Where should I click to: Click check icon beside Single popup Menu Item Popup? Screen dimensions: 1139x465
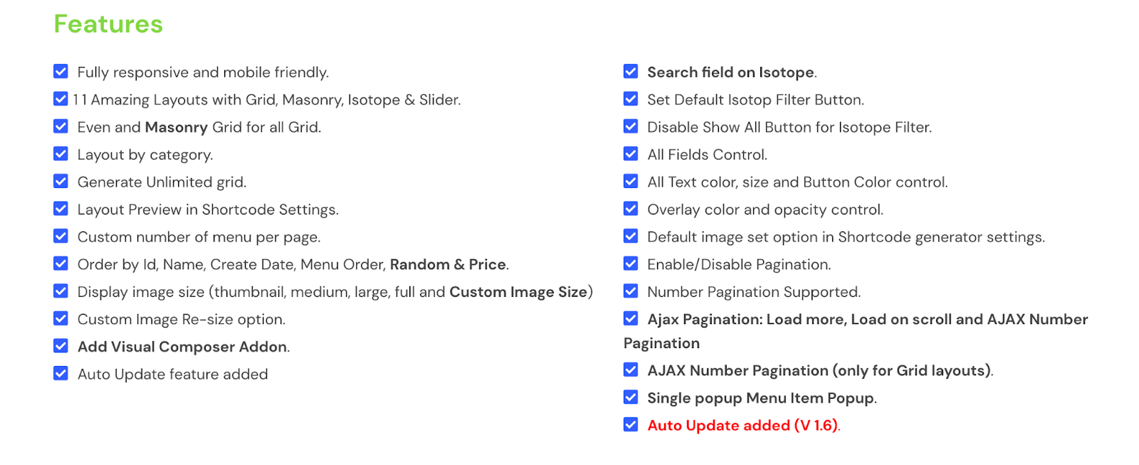(x=631, y=397)
